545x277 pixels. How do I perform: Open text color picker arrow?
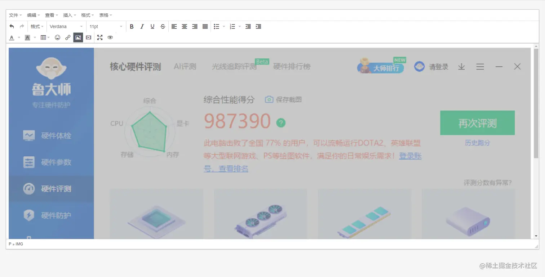tap(19, 37)
